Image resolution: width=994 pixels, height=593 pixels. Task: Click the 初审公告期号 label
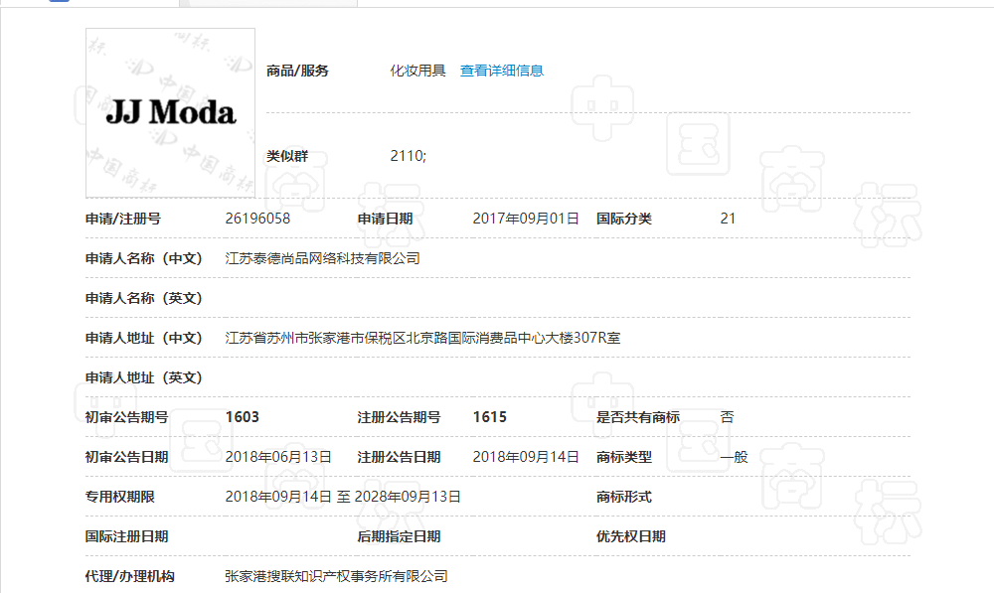click(x=127, y=417)
